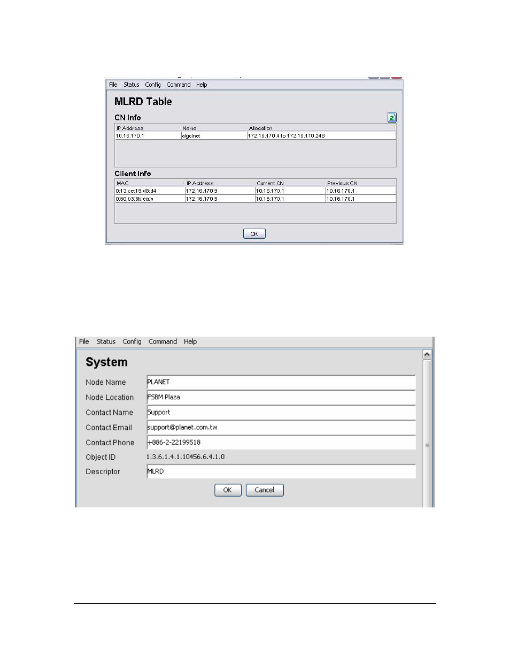Select CN IP address 10.16.170.1 cell
This screenshot has width=510, height=661.
148,136
